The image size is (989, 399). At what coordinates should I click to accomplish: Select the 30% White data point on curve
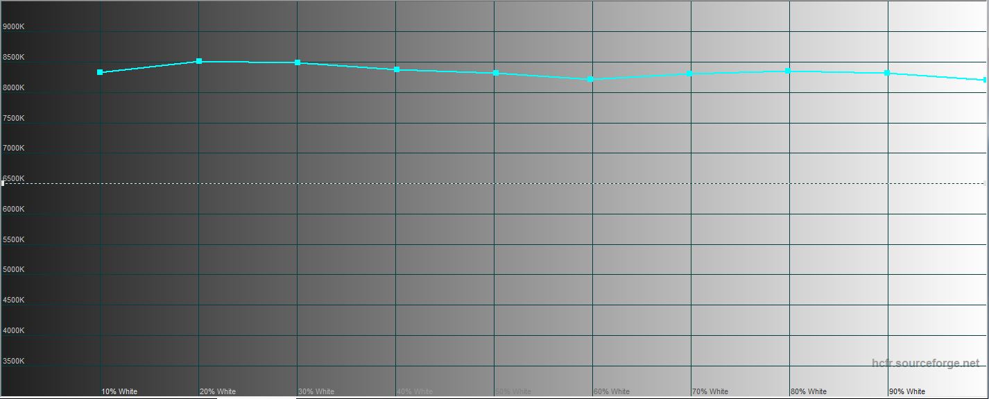click(298, 62)
